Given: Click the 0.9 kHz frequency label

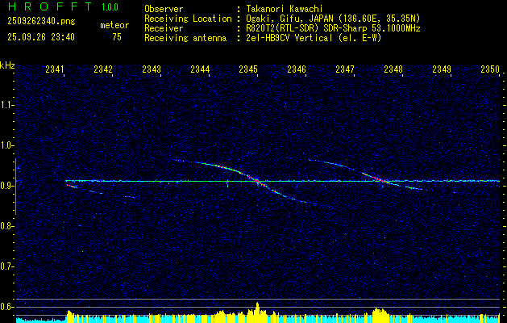Looking at the screenshot, I should click(6, 186).
